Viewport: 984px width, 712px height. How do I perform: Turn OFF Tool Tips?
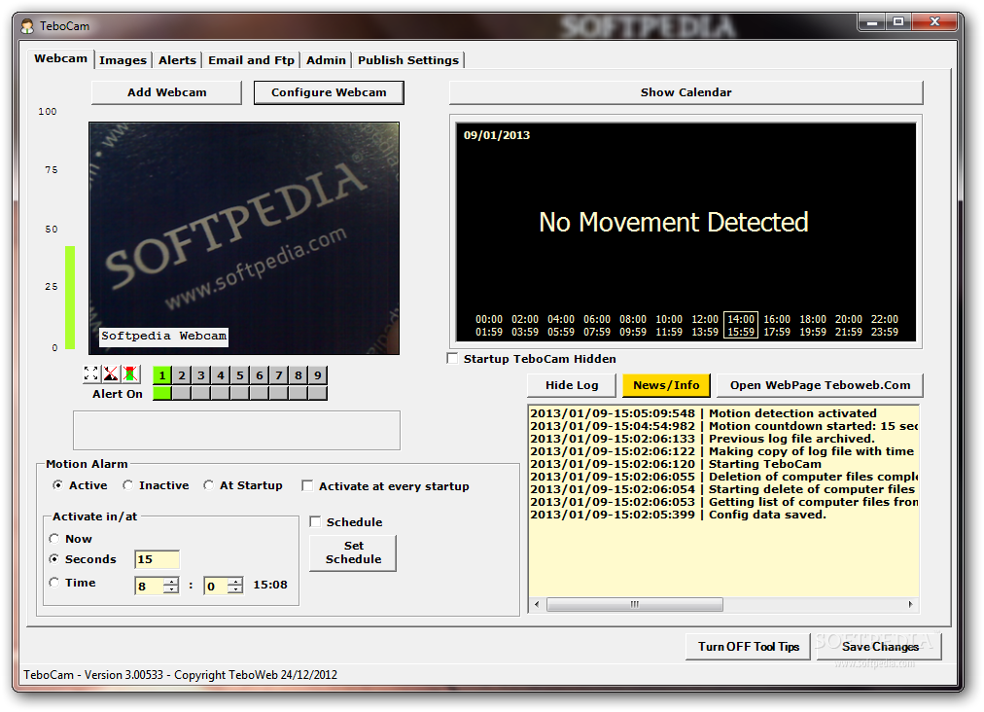point(749,647)
